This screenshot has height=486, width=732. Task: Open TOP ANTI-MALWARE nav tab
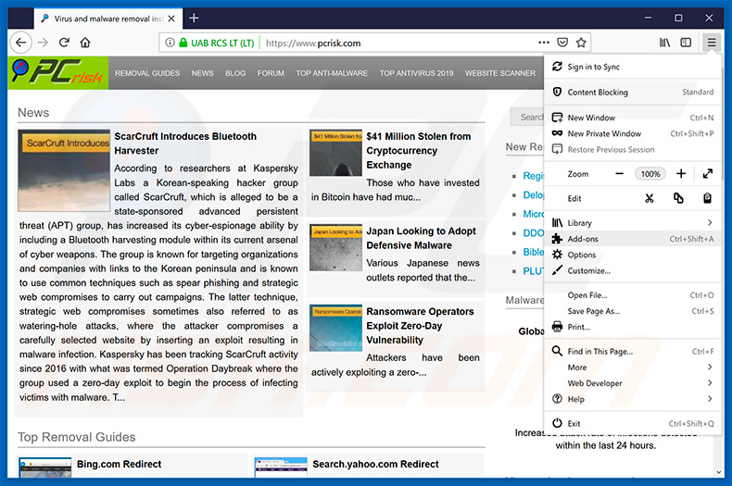point(332,73)
